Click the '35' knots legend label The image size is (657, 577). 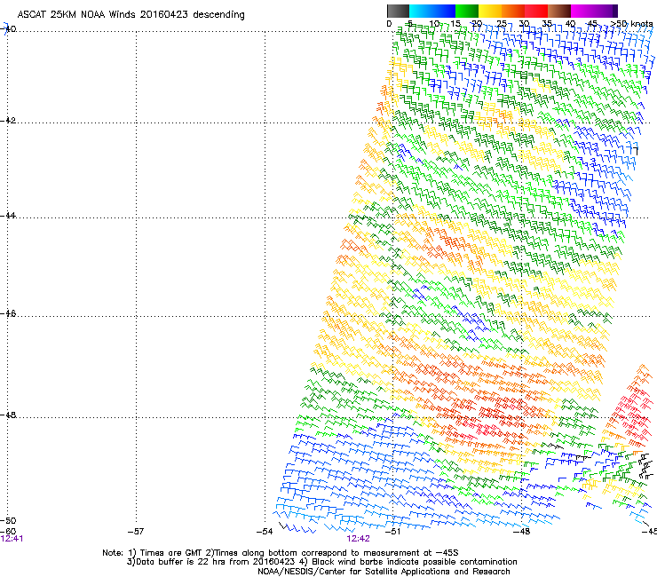click(547, 23)
